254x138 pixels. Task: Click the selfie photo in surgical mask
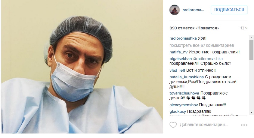click(82, 67)
